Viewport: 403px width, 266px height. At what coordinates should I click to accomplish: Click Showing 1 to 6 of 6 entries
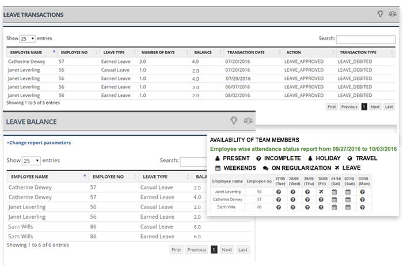38,245
